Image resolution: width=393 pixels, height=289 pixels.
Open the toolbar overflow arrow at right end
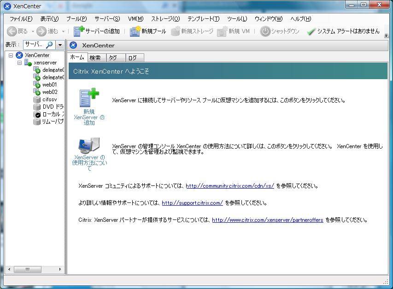coord(386,36)
